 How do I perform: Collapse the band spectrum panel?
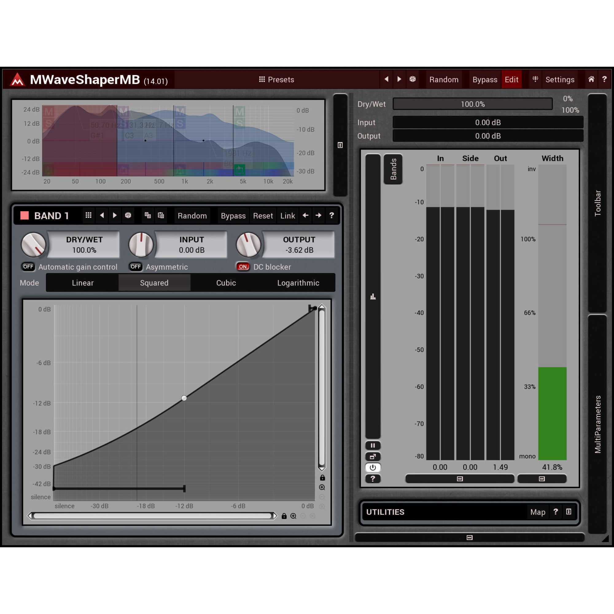340,145
